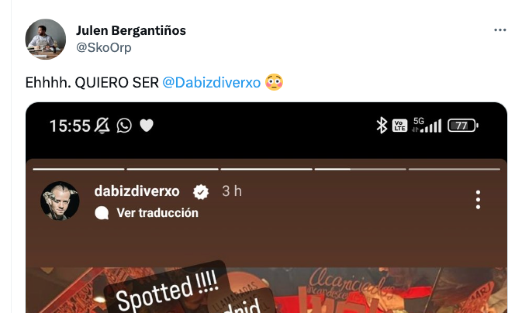Image resolution: width=522 pixels, height=313 pixels.
Task: Click the Spotted !!!! story sticker
Action: tap(167, 289)
